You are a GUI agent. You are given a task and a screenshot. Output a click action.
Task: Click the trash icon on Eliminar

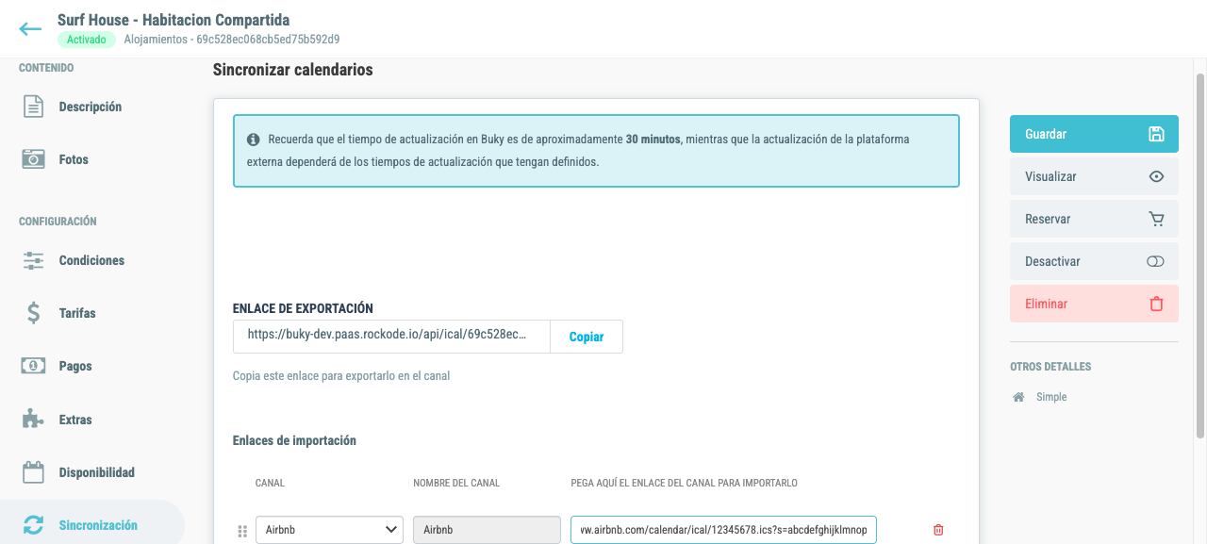pyautogui.click(x=1156, y=304)
